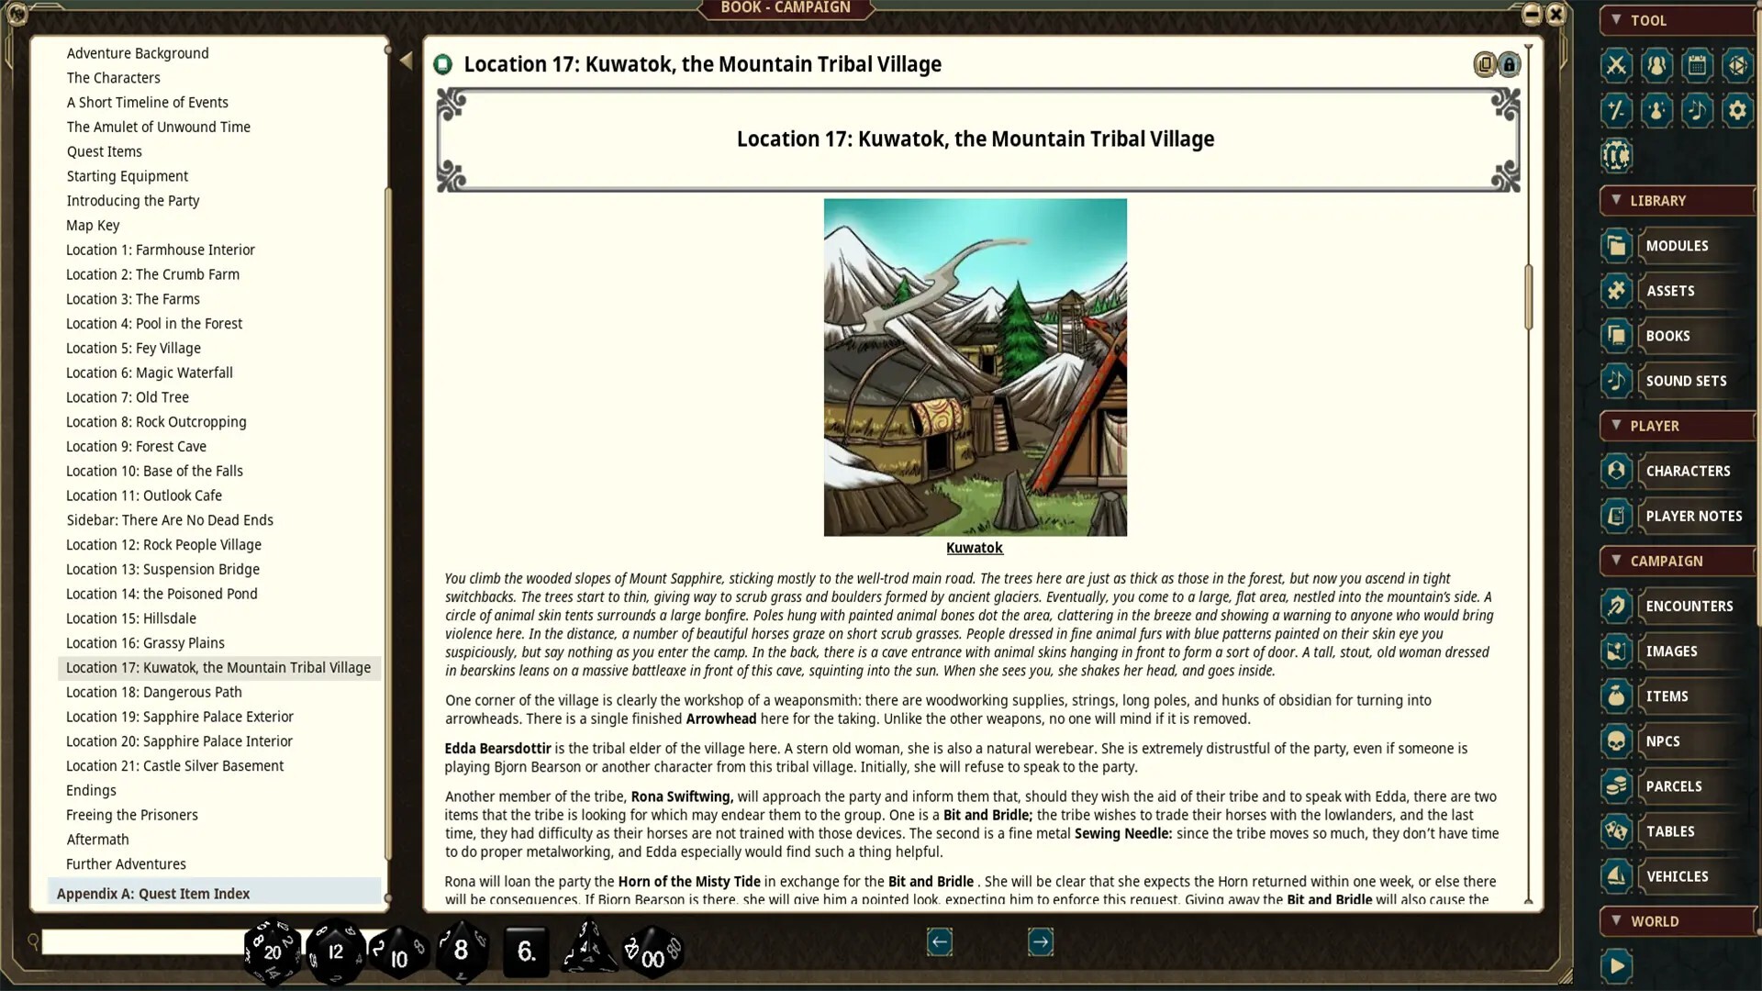Toggle the story panel collapse arrow
Image resolution: width=1762 pixels, height=991 pixels.
pos(407,60)
